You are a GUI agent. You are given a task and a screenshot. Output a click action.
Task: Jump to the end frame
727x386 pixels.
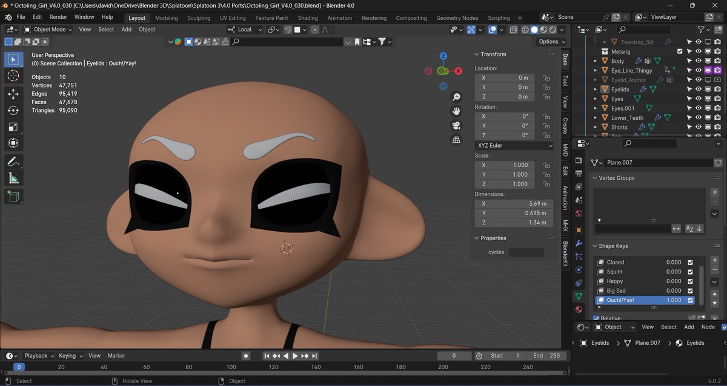coord(314,356)
